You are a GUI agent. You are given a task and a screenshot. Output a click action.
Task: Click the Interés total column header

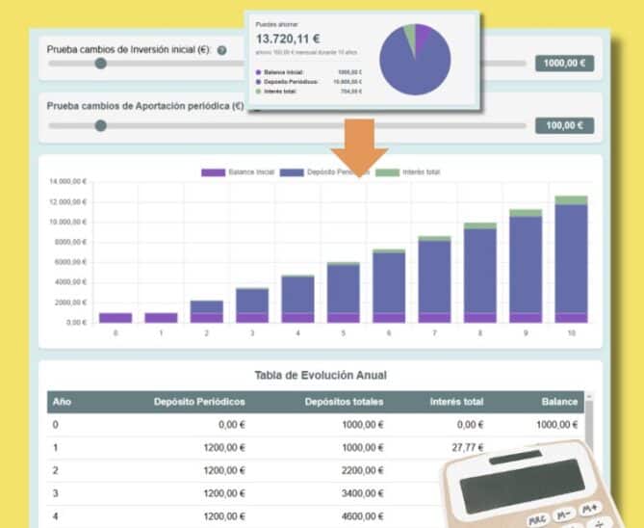(456, 402)
